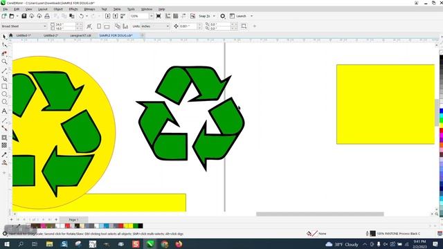Click the Export icon

(116, 16)
